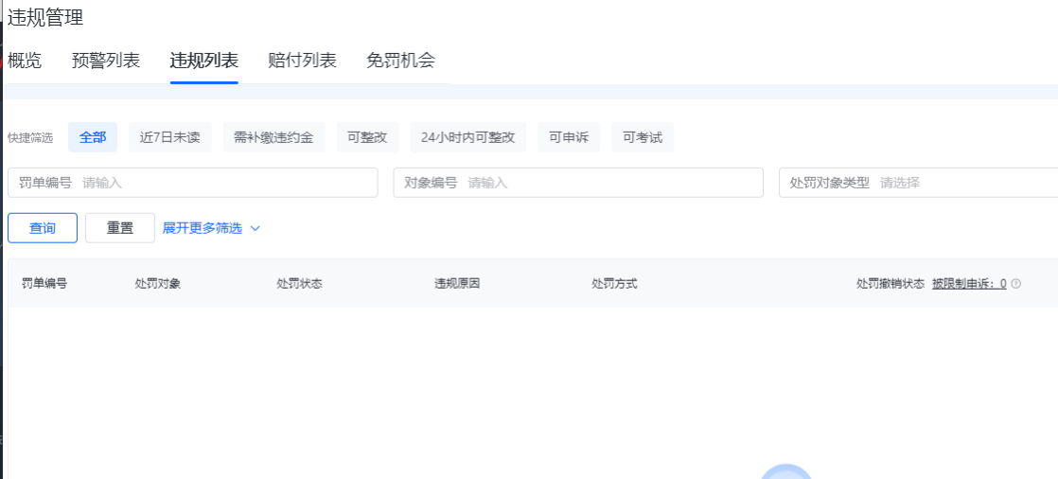This screenshot has height=479, width=1058.
Task: Click the help icon beside 被限制申诉
Action: pyautogui.click(x=1015, y=283)
